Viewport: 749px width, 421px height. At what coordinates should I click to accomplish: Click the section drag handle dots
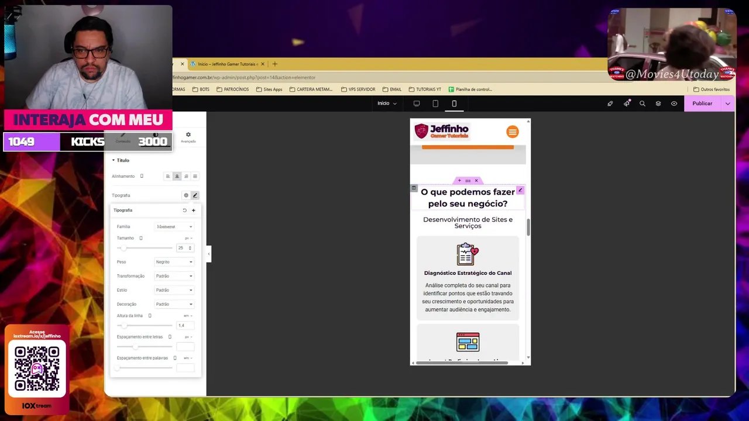tap(468, 181)
